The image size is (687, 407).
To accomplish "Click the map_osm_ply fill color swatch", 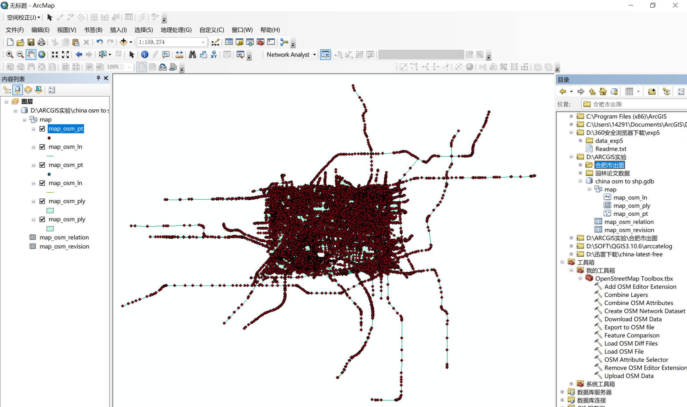I will pyautogui.click(x=50, y=210).
